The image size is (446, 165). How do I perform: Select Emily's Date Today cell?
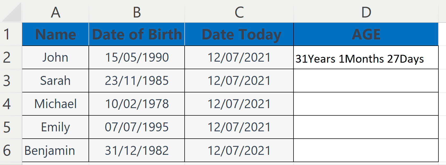point(239,127)
